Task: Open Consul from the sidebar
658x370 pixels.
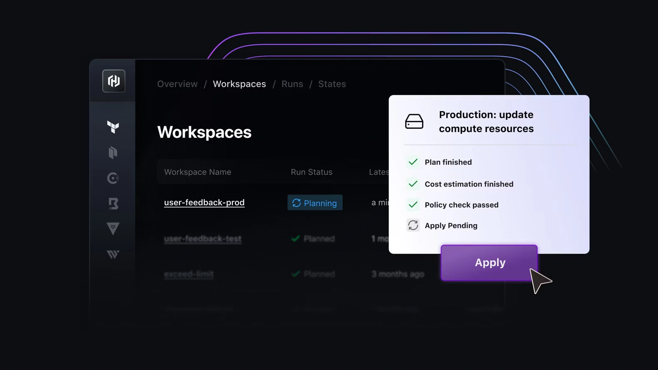Action: click(113, 178)
